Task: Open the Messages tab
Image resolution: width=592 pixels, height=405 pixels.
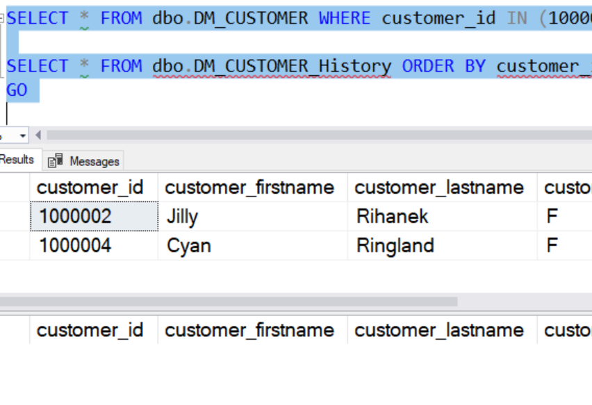Action: (x=94, y=161)
